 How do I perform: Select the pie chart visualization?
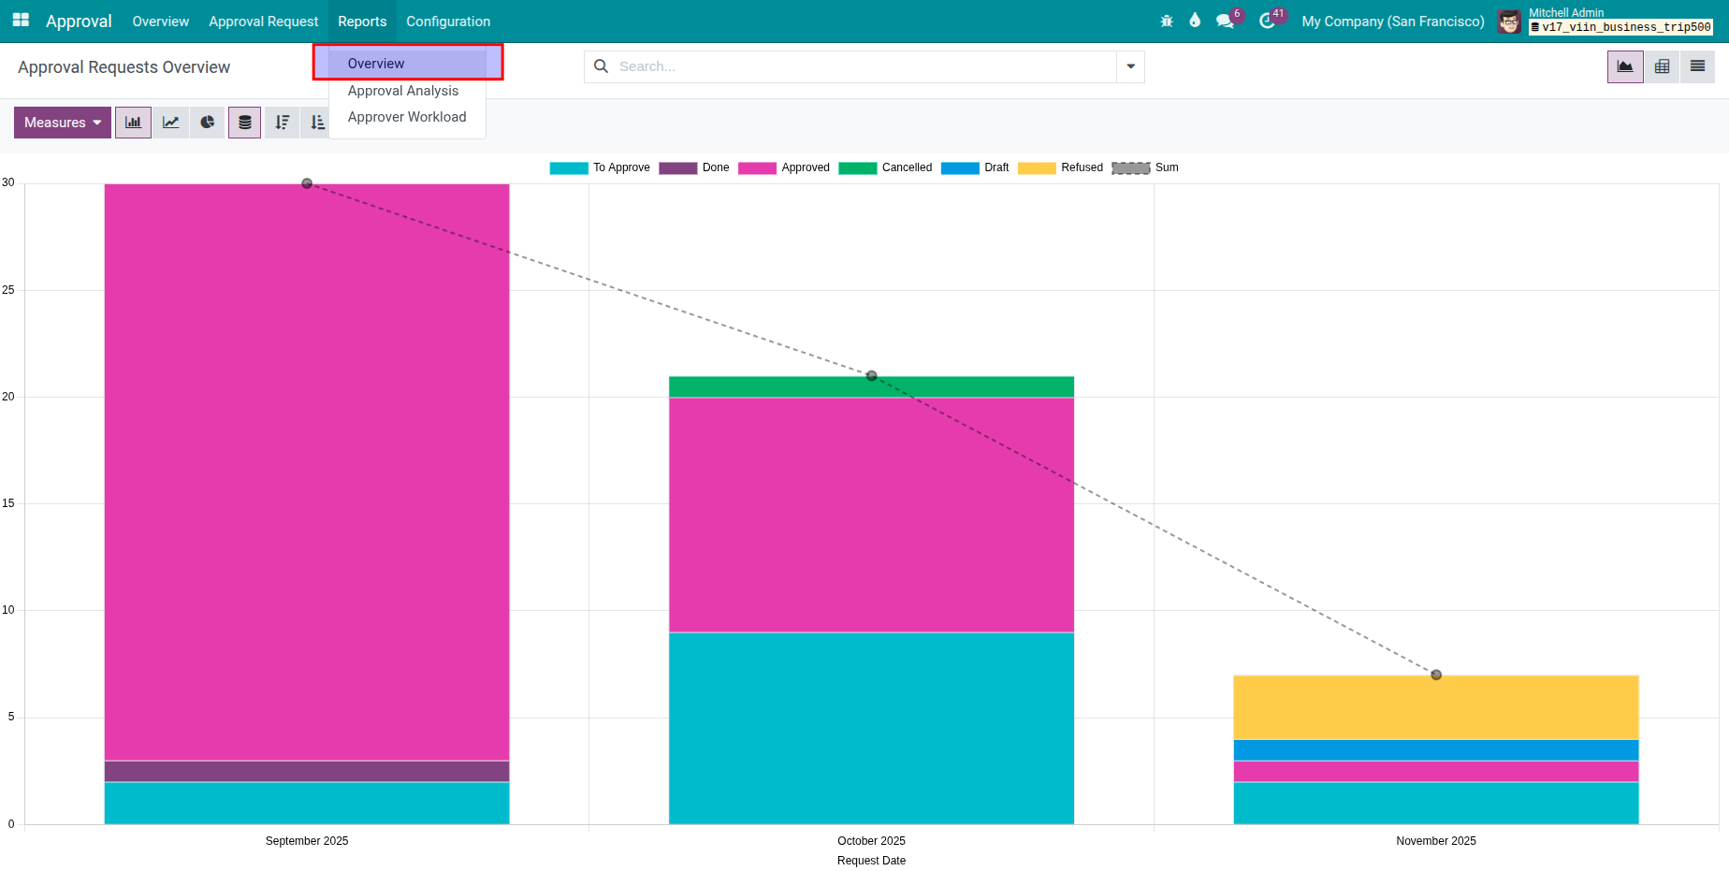point(207,122)
